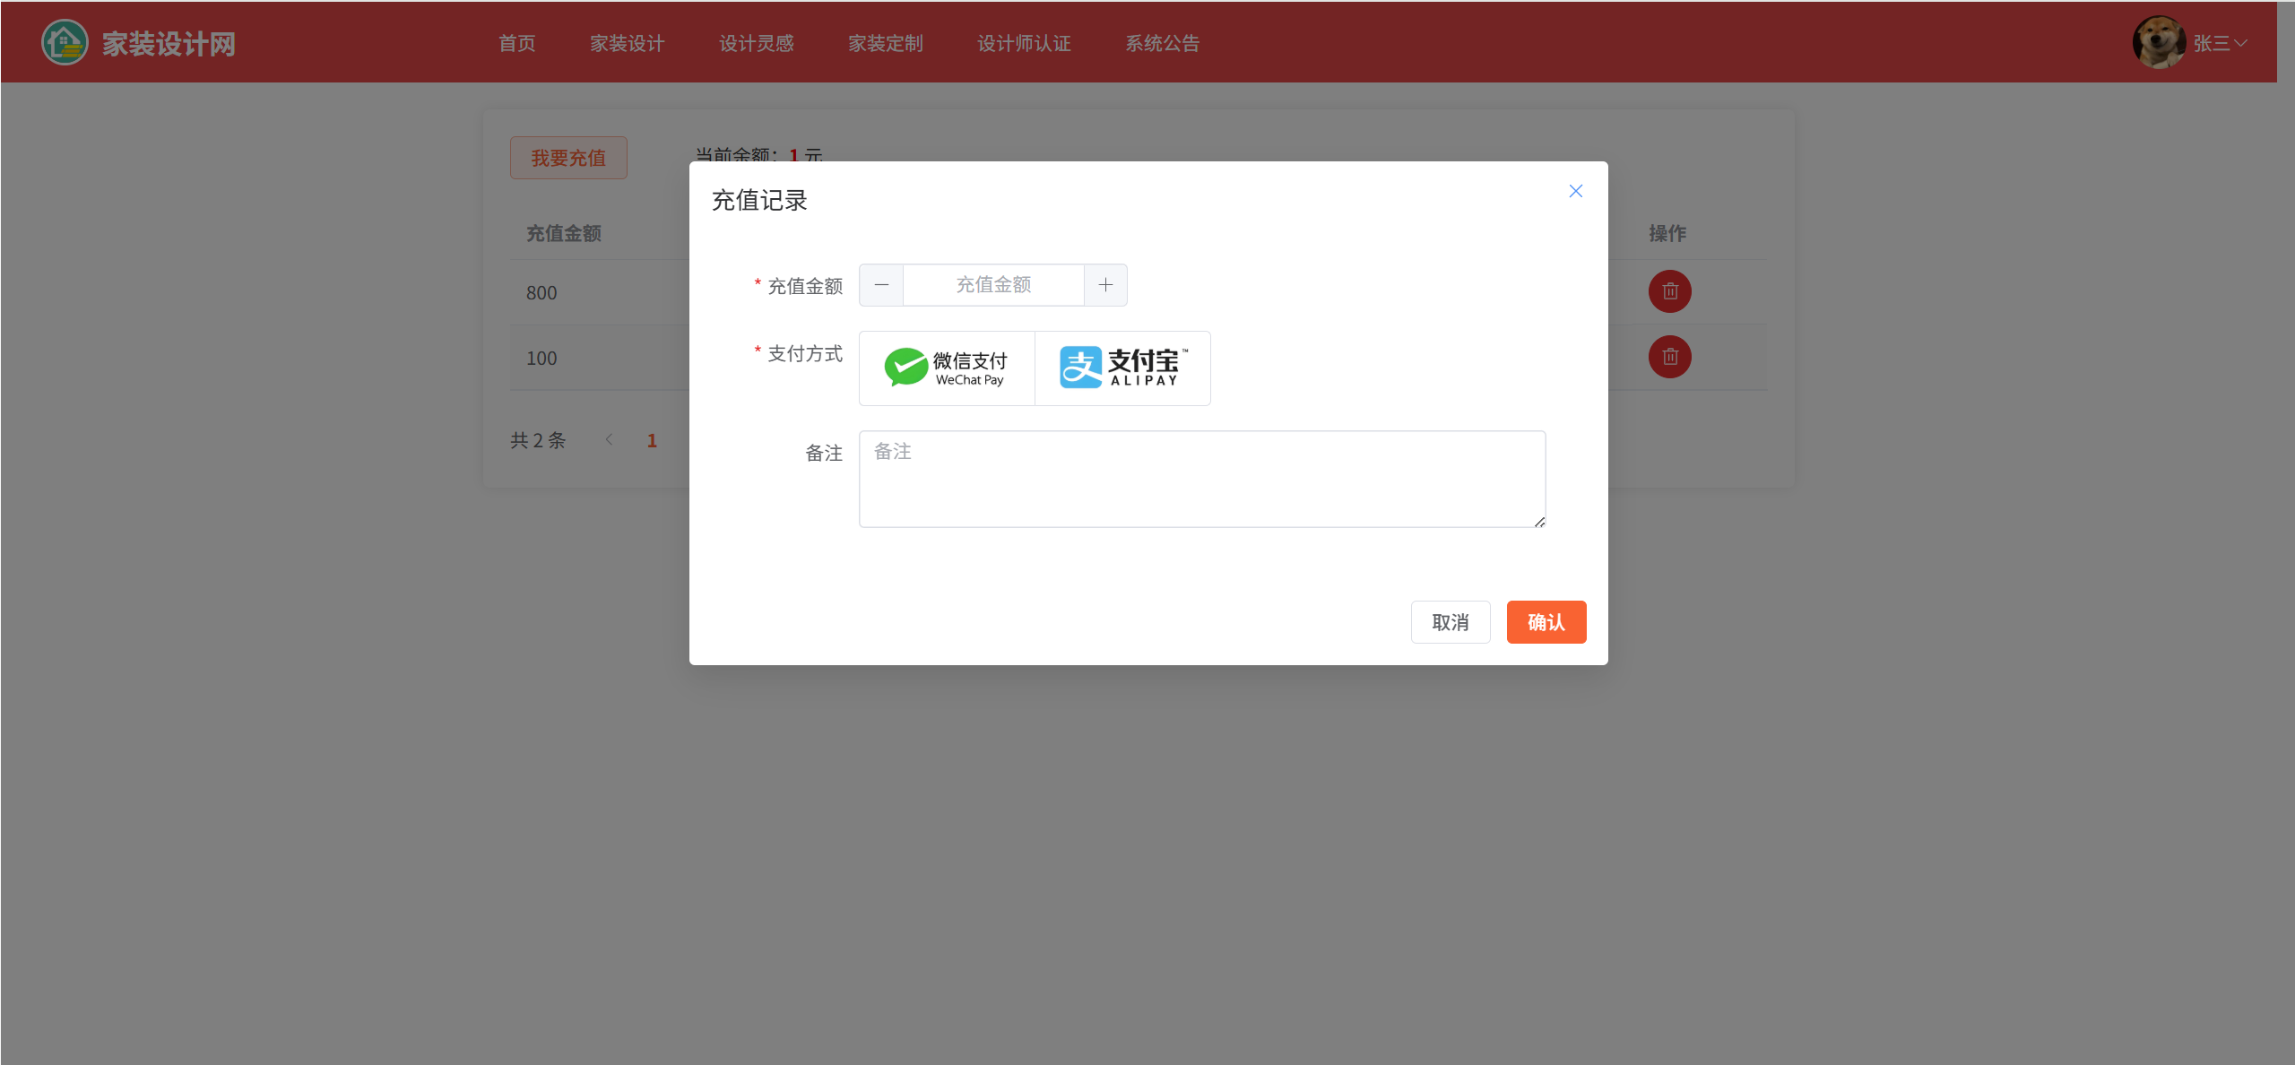Click the previous page arrow
2295x1065 pixels.
point(610,439)
